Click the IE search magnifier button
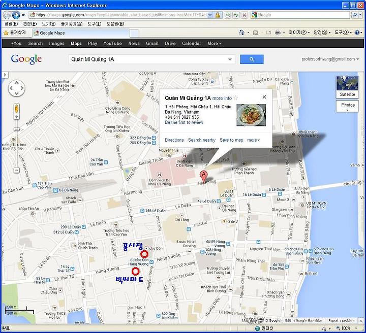The width and height of the screenshot is (366, 333). (x=355, y=15)
